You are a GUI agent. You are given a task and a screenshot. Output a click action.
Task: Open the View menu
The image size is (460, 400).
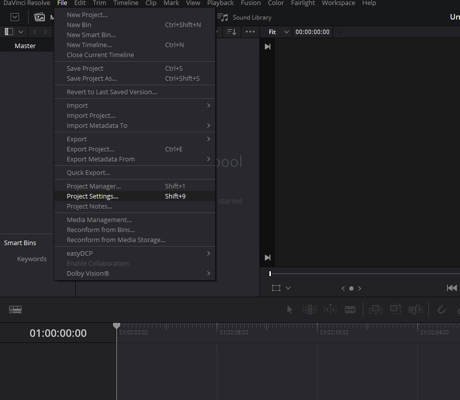[x=193, y=3]
